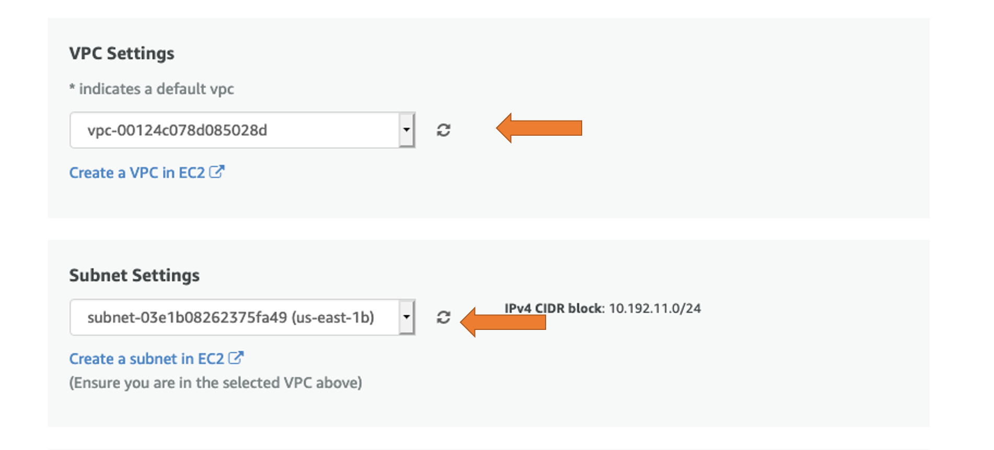This screenshot has height=450, width=994.
Task: Open Create a VPC in EC2 link
Action: 137,173
